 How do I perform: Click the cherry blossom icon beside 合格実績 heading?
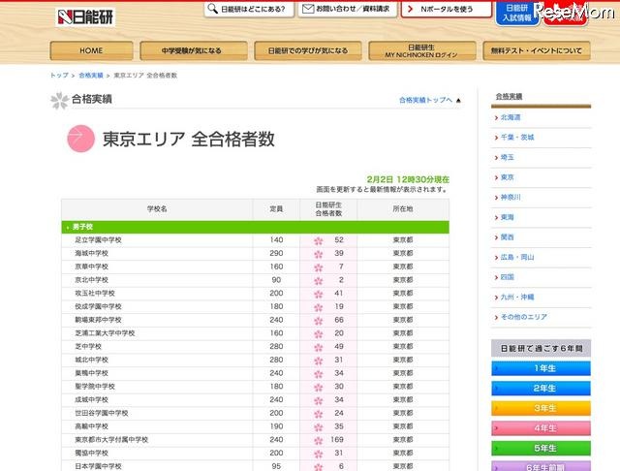click(x=59, y=100)
